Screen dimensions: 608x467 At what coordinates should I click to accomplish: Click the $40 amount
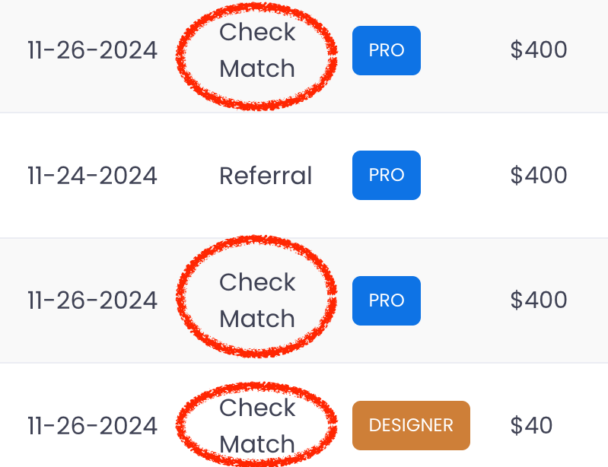[531, 425]
